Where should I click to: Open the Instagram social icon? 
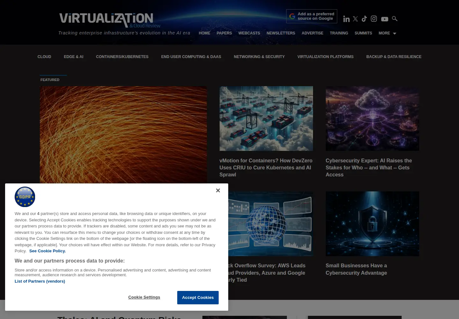tap(374, 19)
